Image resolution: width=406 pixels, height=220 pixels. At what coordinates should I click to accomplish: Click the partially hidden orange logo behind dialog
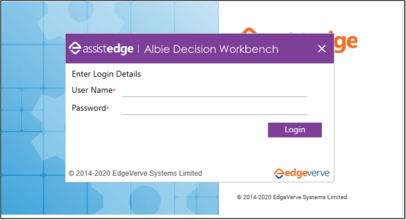(344, 41)
